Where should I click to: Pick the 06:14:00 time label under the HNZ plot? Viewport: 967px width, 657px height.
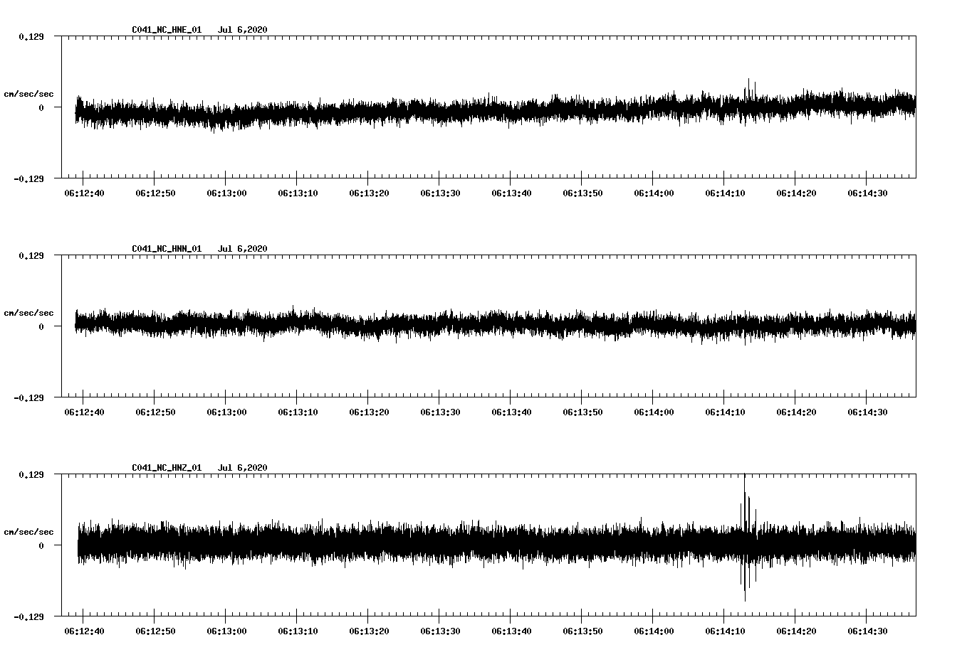click(x=654, y=631)
